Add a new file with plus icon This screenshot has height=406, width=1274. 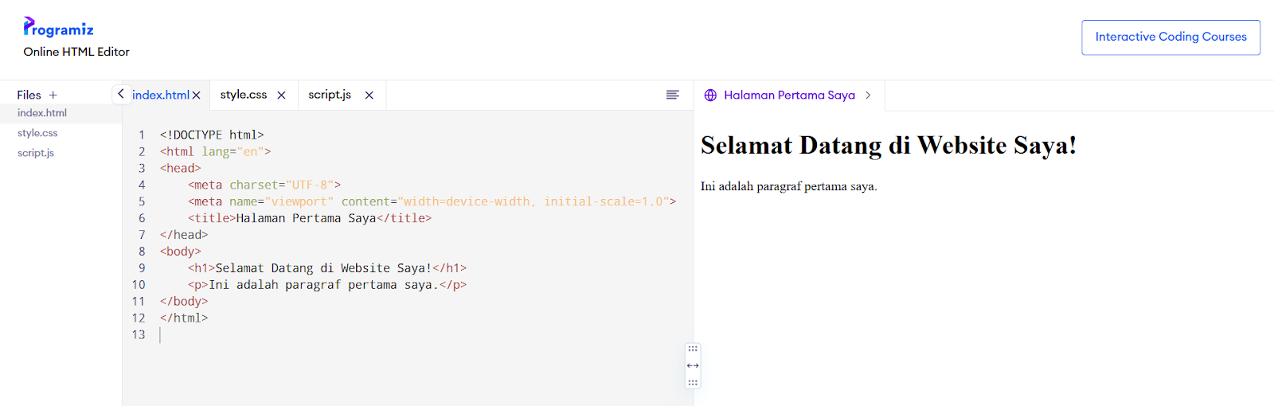click(x=53, y=95)
